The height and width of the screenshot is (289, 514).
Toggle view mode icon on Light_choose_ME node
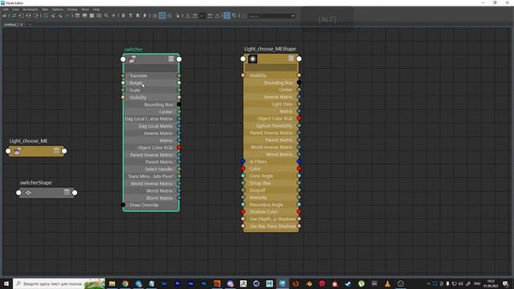56,150
